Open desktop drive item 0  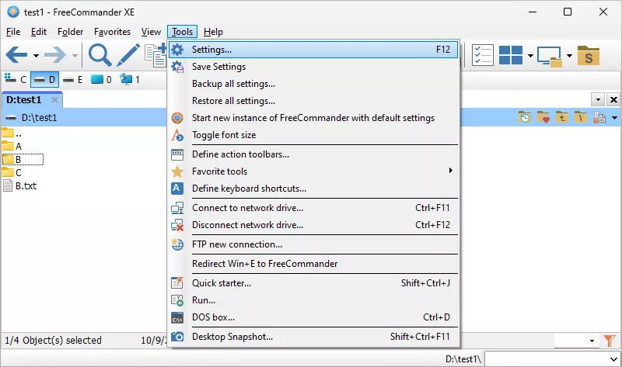[101, 80]
